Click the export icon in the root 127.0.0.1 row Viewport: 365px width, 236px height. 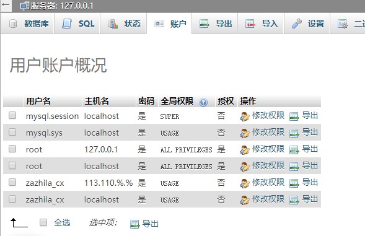click(x=294, y=150)
